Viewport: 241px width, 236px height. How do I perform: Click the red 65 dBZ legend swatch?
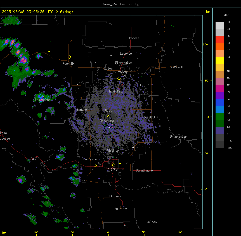[220, 40]
